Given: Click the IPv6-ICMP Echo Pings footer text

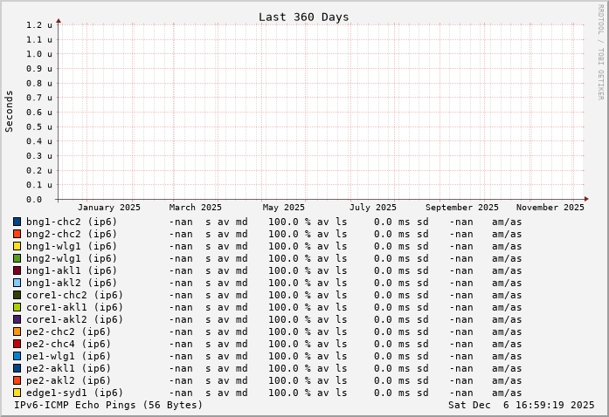Looking at the screenshot, I should pyautogui.click(x=108, y=405).
